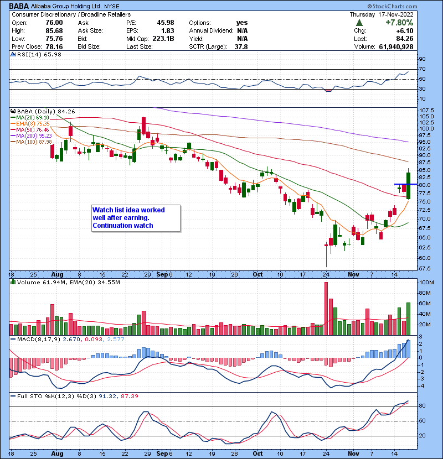This screenshot has height=459, width=443.
Task: Click the blue horizontal line at 80.0
Action: click(405, 184)
